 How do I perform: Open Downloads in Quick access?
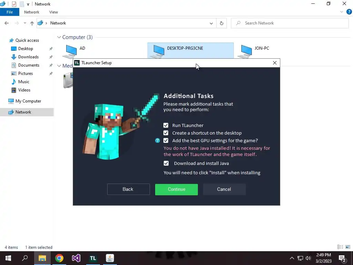click(28, 57)
